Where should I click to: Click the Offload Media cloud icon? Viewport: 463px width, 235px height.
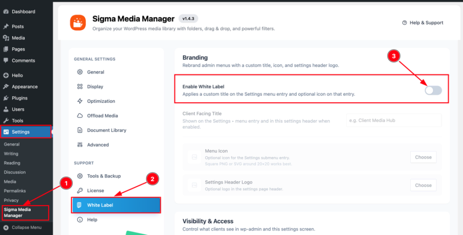coord(80,116)
